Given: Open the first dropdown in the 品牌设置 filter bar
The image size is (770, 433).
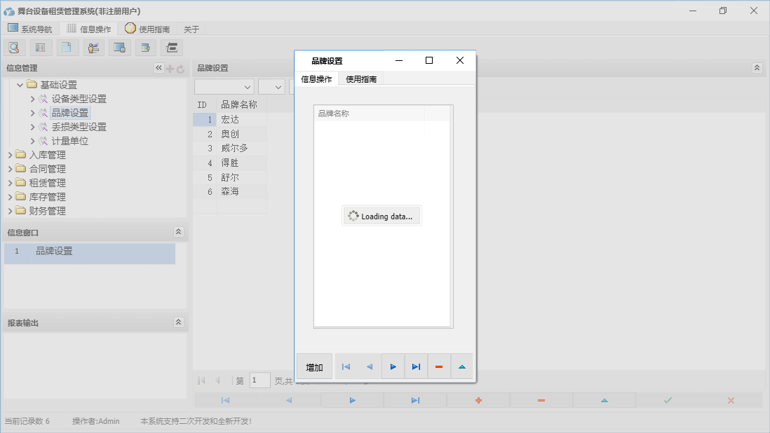Looking at the screenshot, I should click(x=224, y=85).
